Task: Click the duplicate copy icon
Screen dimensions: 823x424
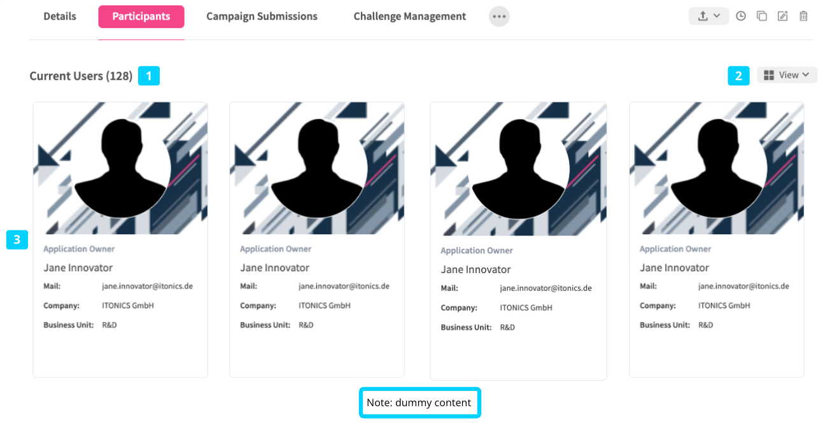Action: (x=761, y=17)
